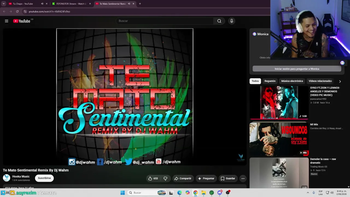Open the taskbar microphone indicator

pos(314,193)
